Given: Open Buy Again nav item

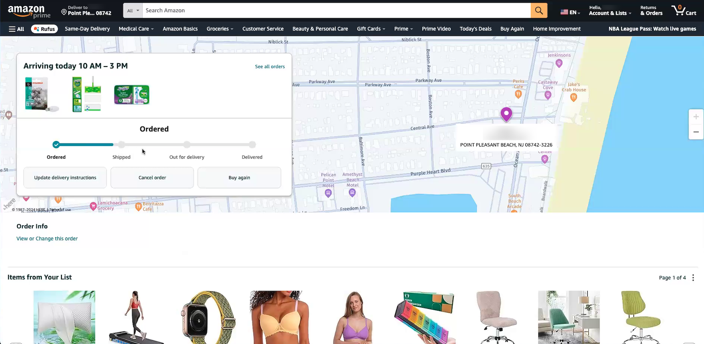Looking at the screenshot, I should [512, 29].
